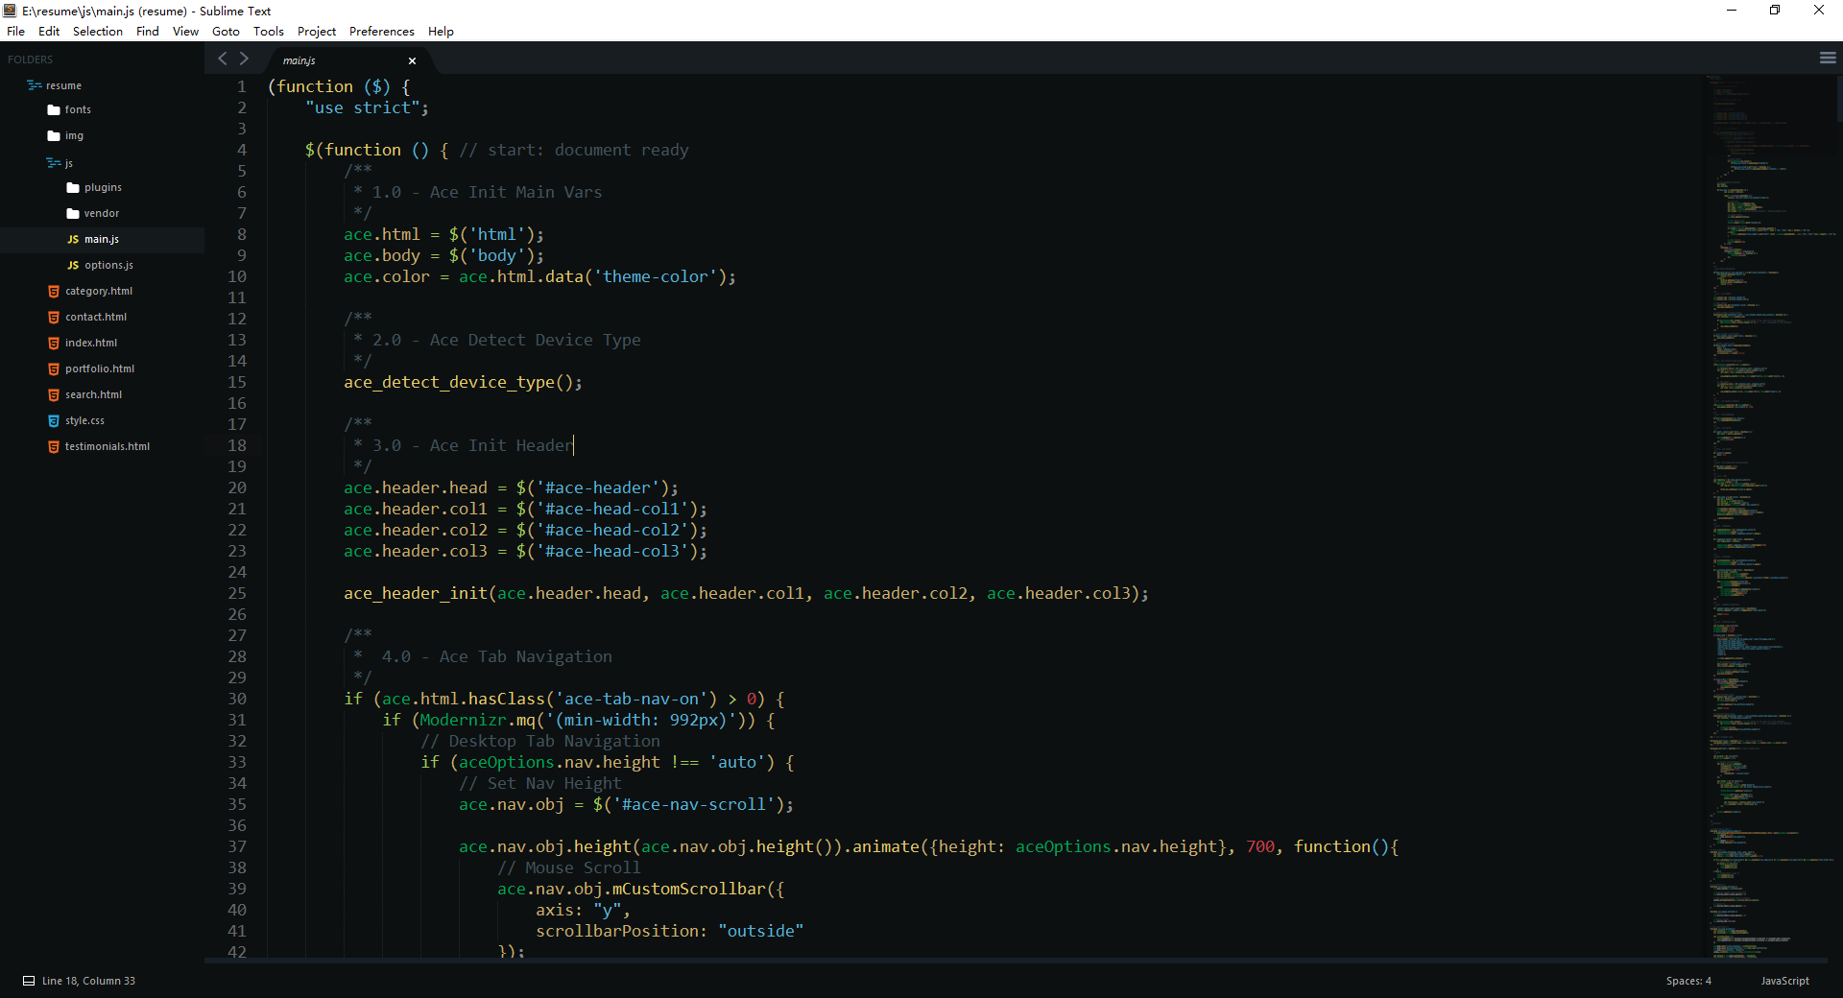This screenshot has height=998, width=1843.
Task: Go to previous tab with left arrow
Action: [x=223, y=59]
